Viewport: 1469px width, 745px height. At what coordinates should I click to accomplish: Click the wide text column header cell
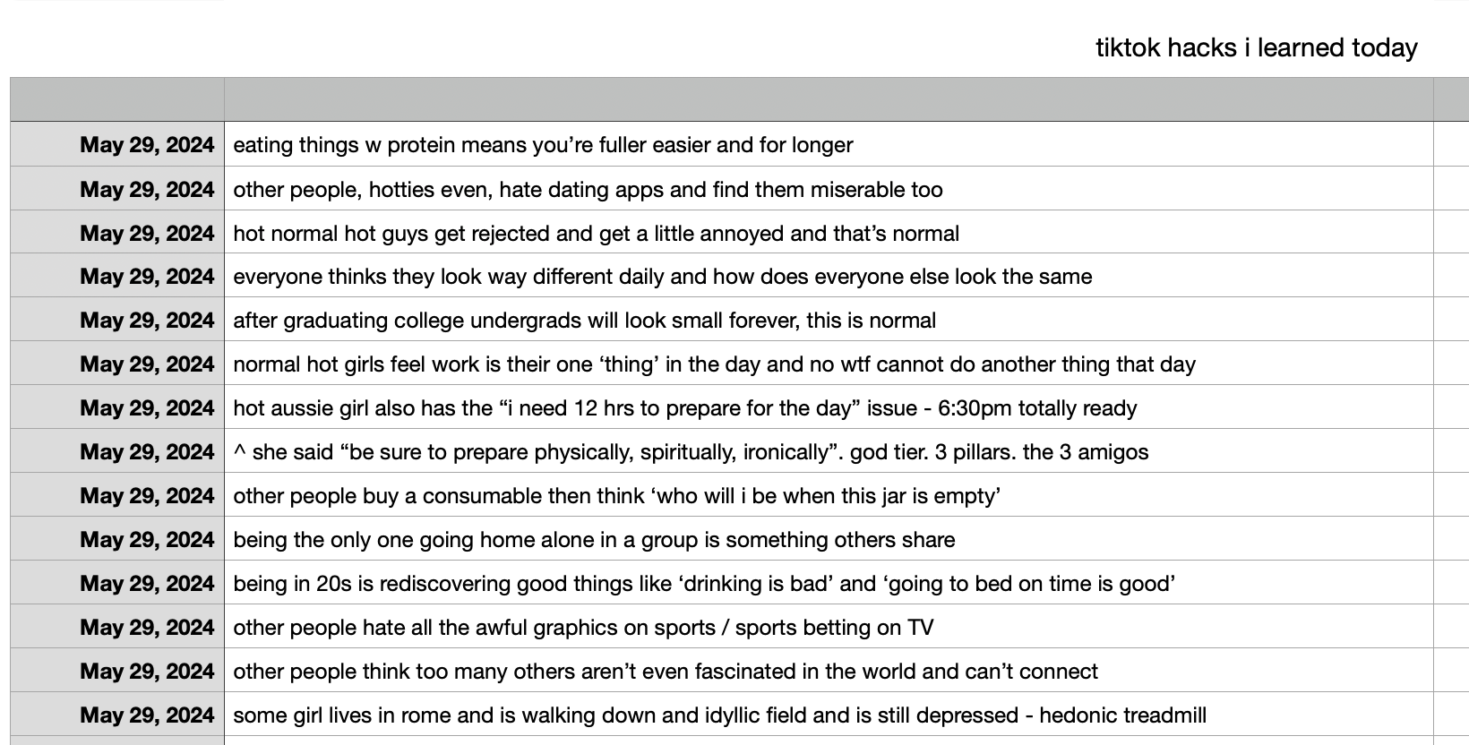pos(829,99)
